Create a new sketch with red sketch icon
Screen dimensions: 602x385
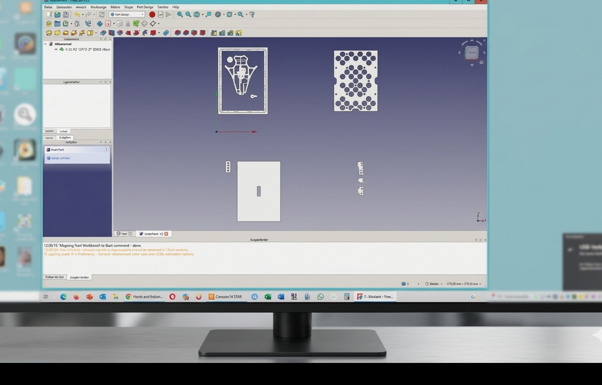[107, 24]
